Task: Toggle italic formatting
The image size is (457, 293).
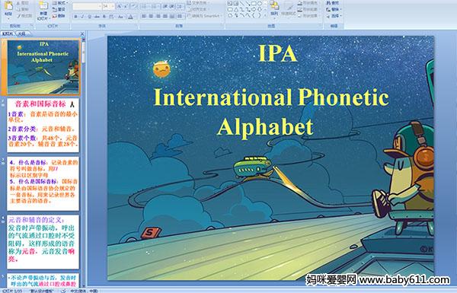Action: (x=82, y=17)
